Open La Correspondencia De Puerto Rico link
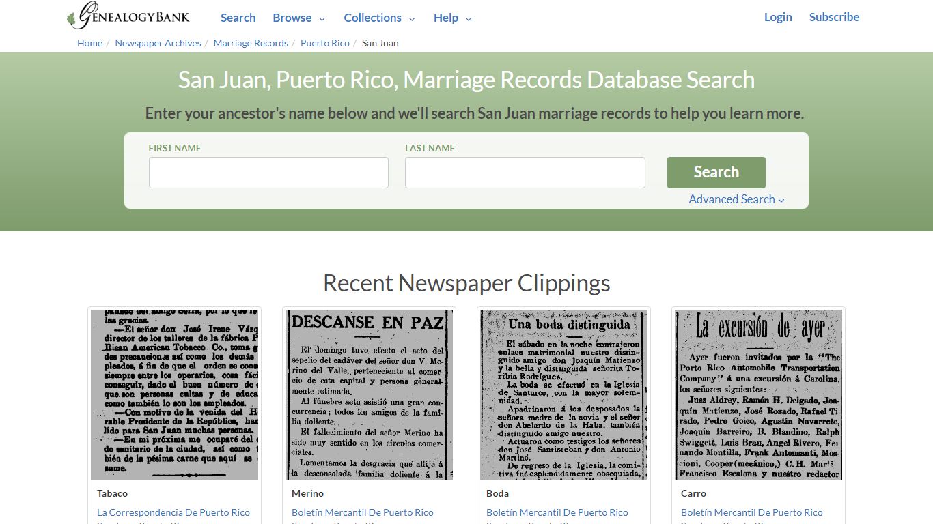The width and height of the screenshot is (933, 524). pos(173,512)
